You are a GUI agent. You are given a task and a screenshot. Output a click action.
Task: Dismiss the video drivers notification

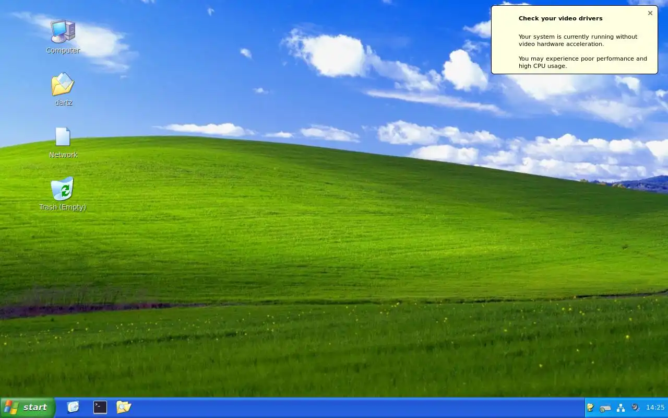point(650,13)
